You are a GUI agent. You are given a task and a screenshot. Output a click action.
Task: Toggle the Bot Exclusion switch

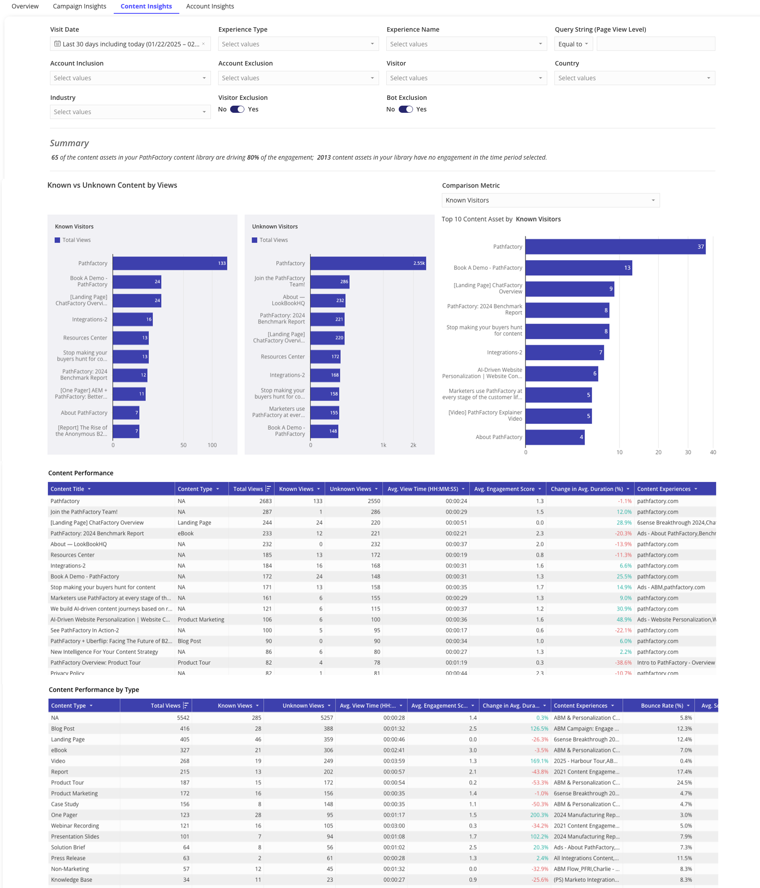(405, 109)
